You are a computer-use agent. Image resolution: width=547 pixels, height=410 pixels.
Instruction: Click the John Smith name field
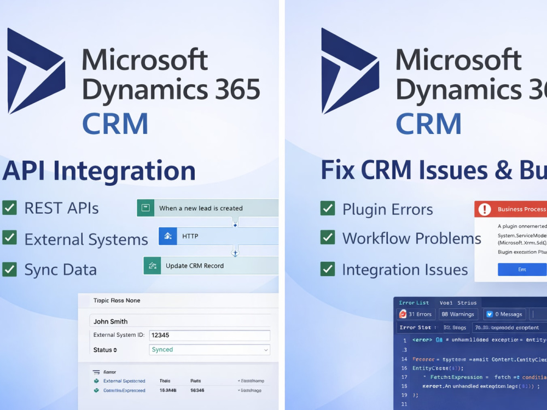coord(181,321)
